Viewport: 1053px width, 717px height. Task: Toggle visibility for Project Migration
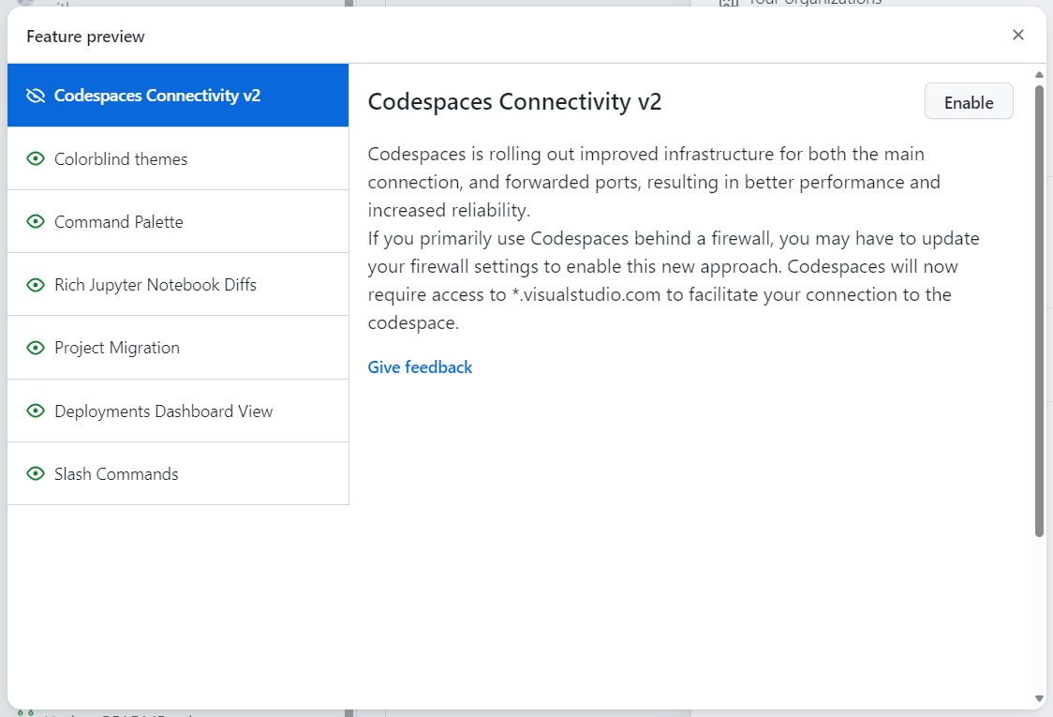(x=36, y=347)
